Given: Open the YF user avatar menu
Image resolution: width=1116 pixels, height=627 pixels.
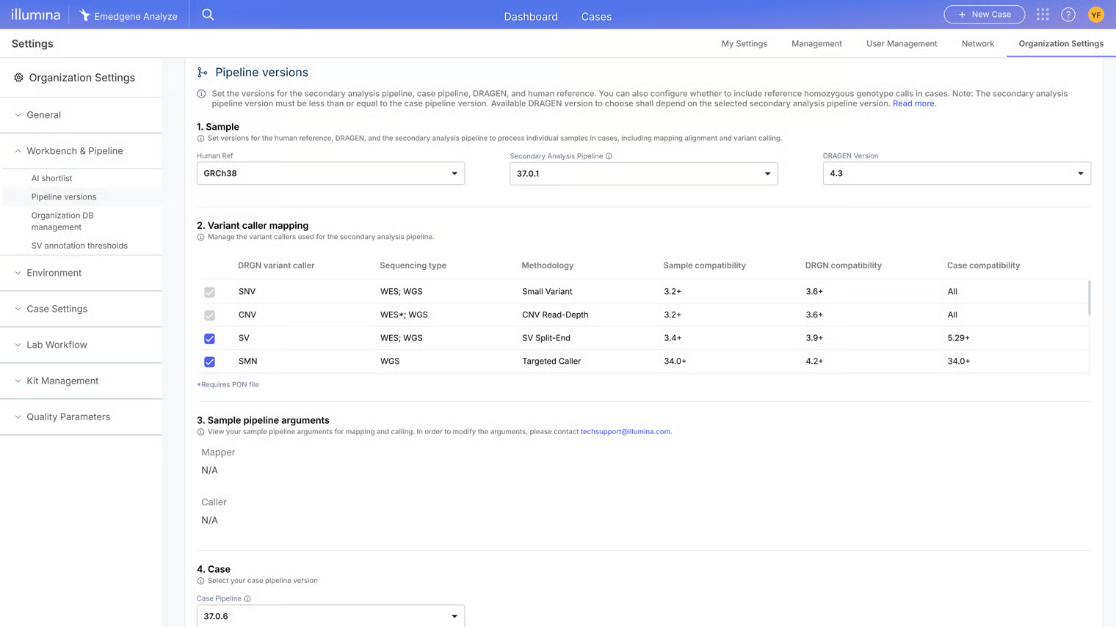Looking at the screenshot, I should tap(1095, 15).
